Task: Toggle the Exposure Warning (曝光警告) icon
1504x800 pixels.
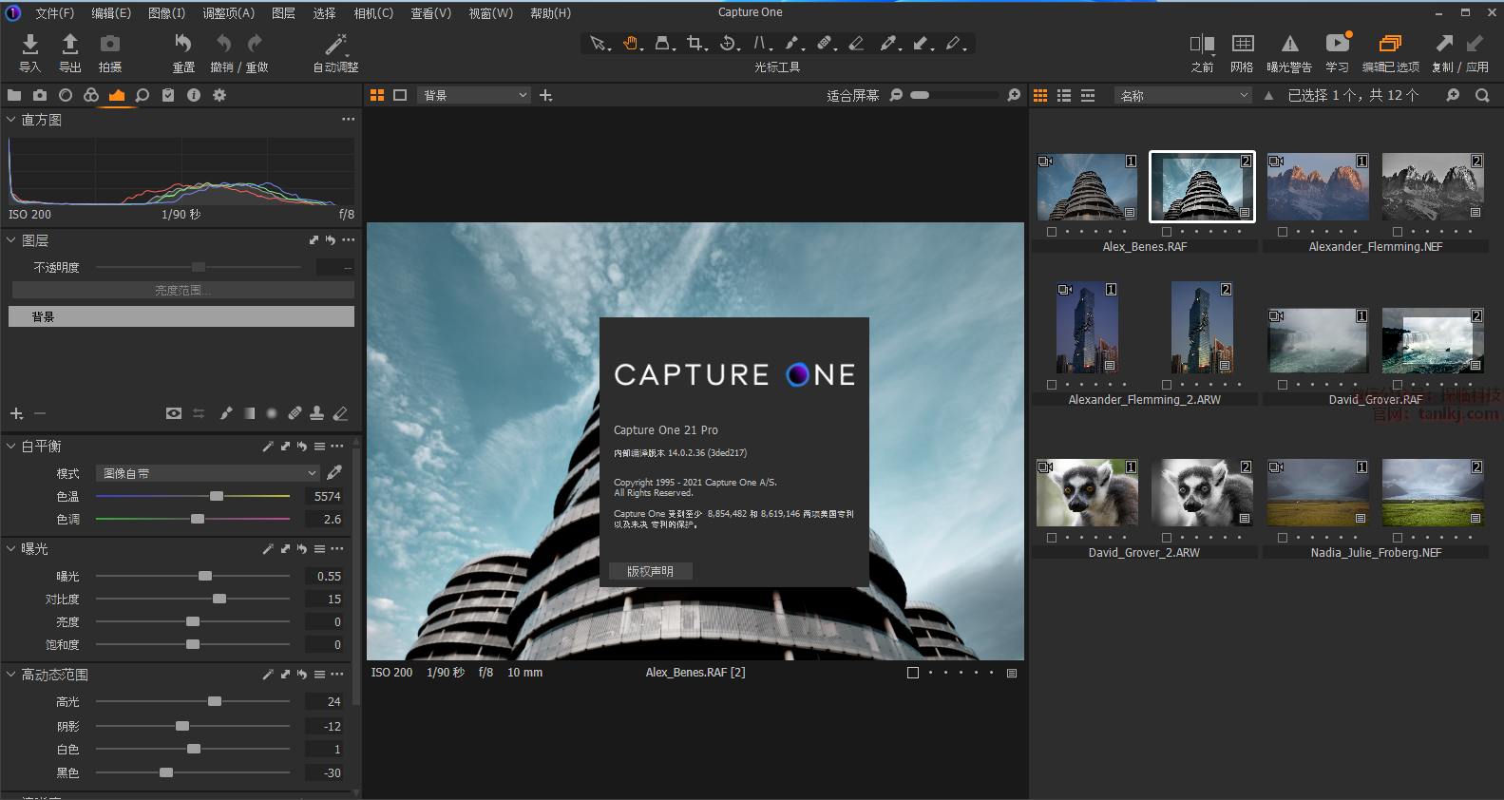Action: click(x=1289, y=44)
